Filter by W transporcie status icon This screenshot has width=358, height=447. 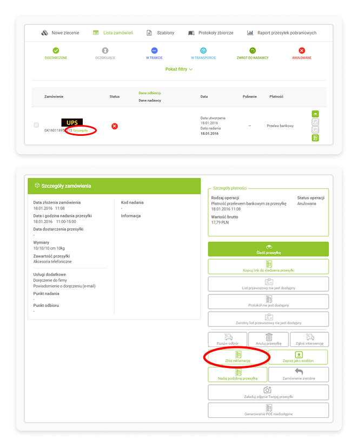(x=203, y=50)
